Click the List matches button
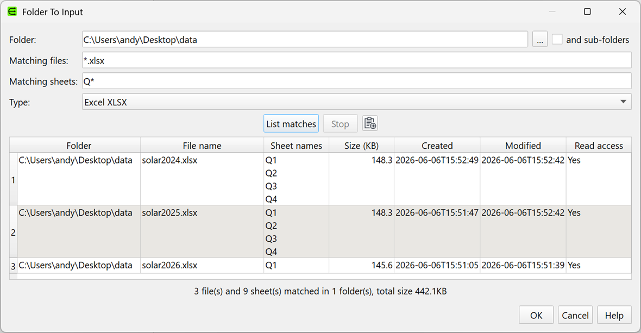This screenshot has height=333, width=641. pos(291,124)
